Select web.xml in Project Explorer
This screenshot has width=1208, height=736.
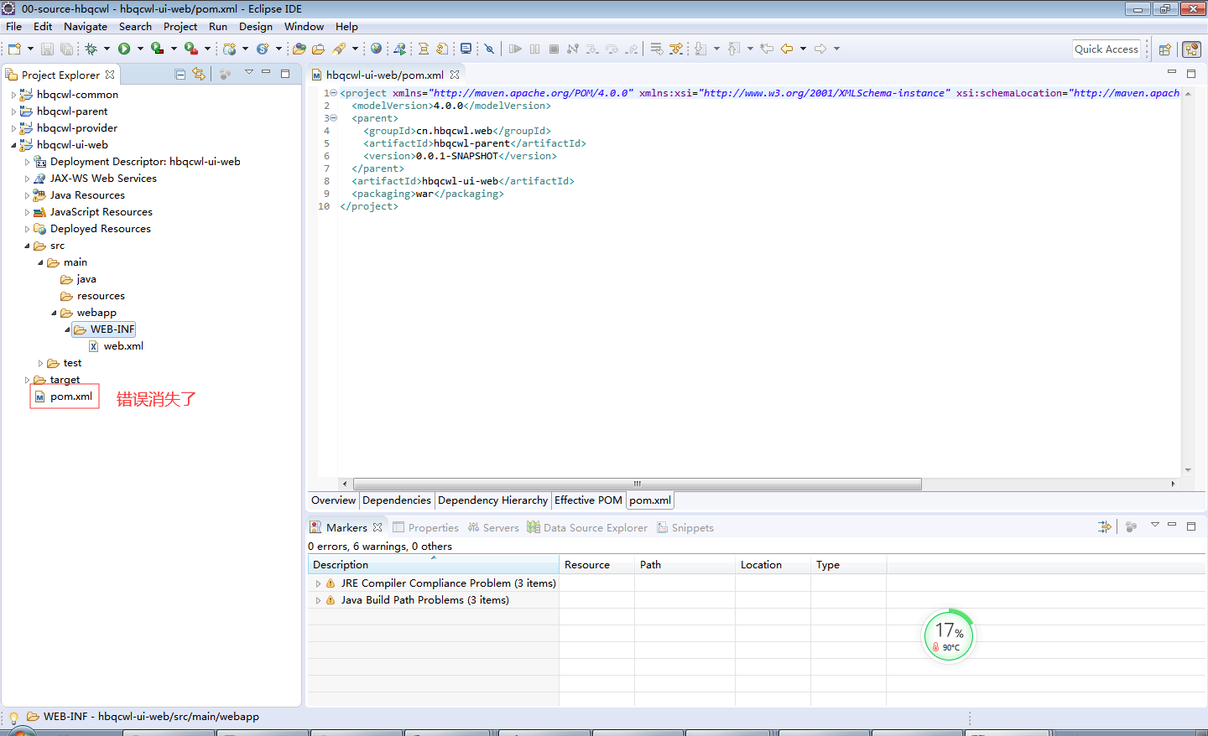coord(123,346)
